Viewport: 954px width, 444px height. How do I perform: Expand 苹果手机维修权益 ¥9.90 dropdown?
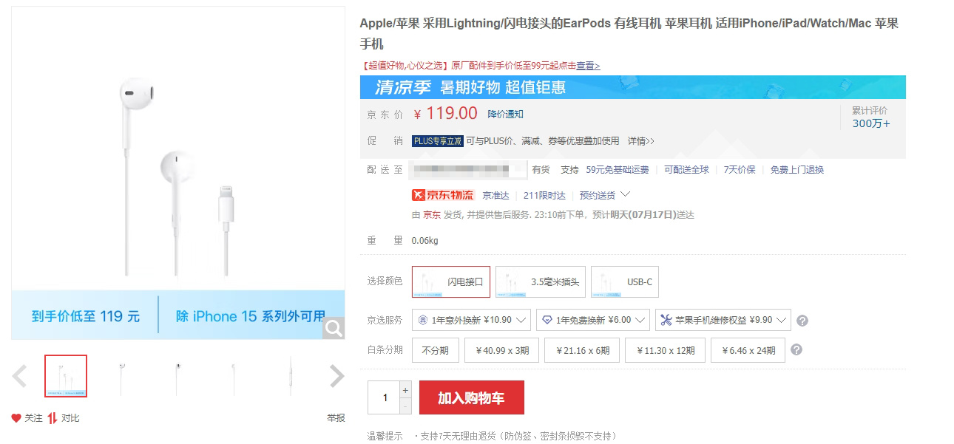(x=723, y=320)
